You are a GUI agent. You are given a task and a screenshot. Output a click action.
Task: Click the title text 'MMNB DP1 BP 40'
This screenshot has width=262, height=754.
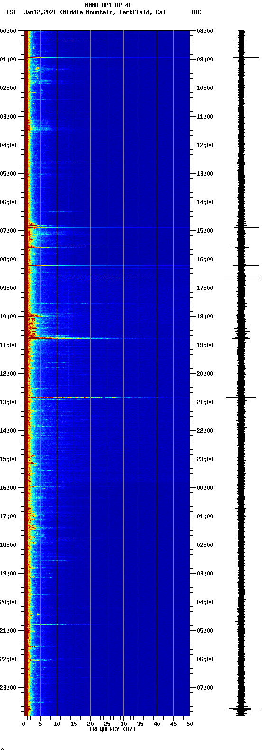pyautogui.click(x=108, y=5)
